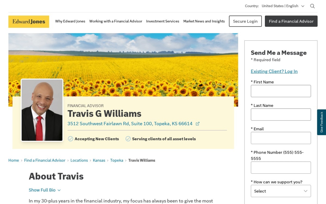
Task: Follow the Existing Client? Log In link
Action: point(274,71)
